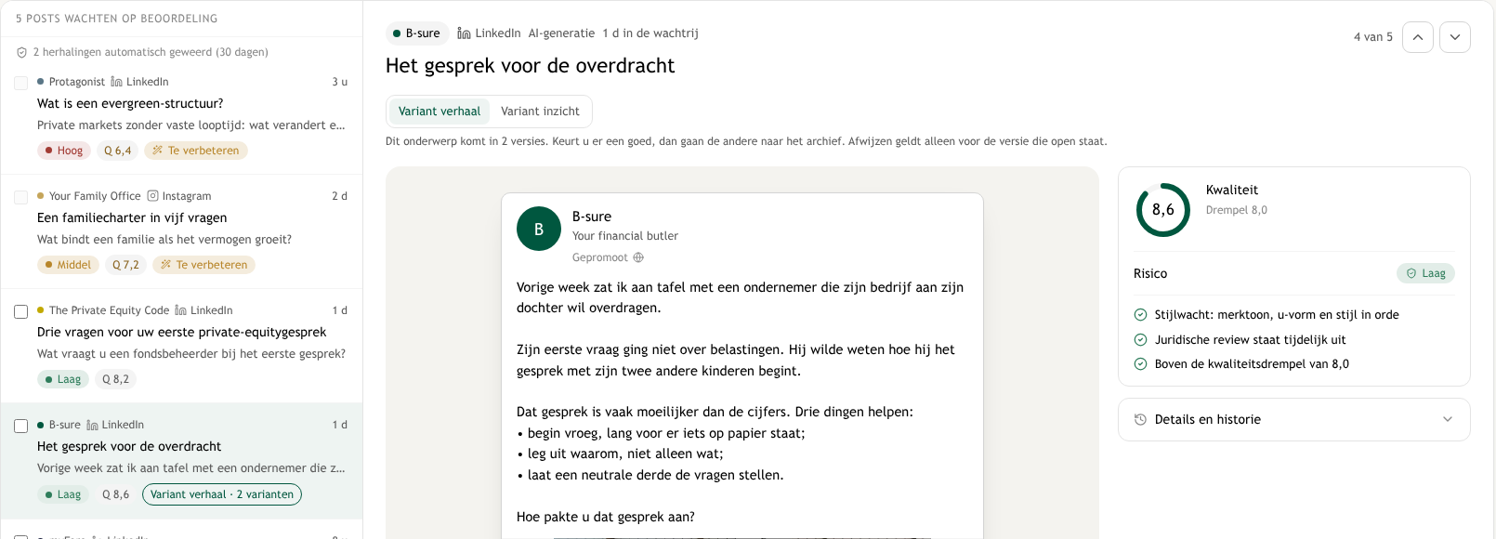The height and width of the screenshot is (539, 1496).
Task: Click the Middel risk badge
Action: [x=69, y=265]
